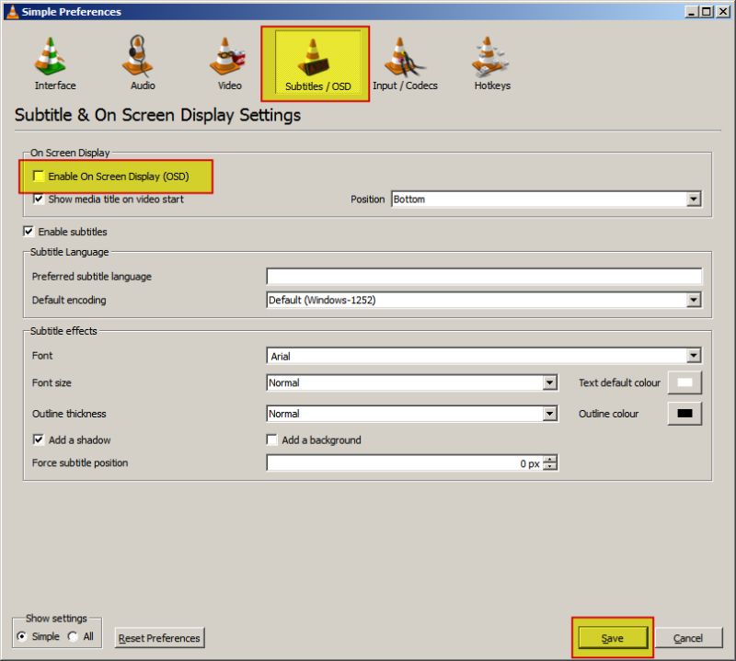This screenshot has height=661, width=736.
Task: Enable Add a background option
Action: tap(271, 439)
